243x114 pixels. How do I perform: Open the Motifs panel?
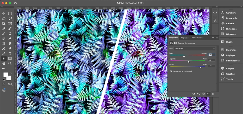(x=227, y=42)
